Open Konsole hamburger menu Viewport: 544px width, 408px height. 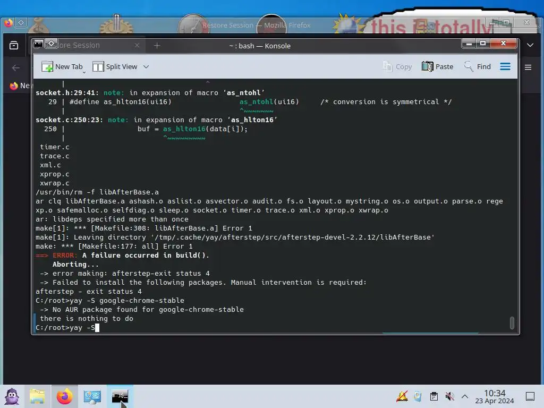point(505,66)
